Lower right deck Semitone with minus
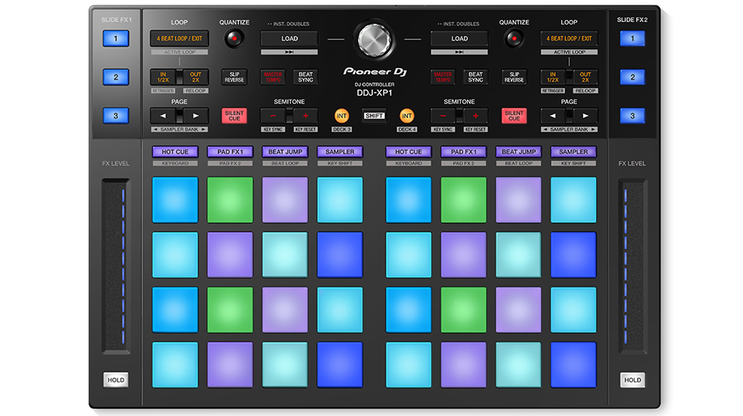 pyautogui.click(x=443, y=115)
